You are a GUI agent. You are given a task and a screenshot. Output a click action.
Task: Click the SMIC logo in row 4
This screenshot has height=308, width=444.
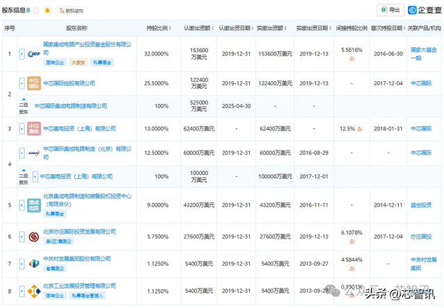[34, 153]
